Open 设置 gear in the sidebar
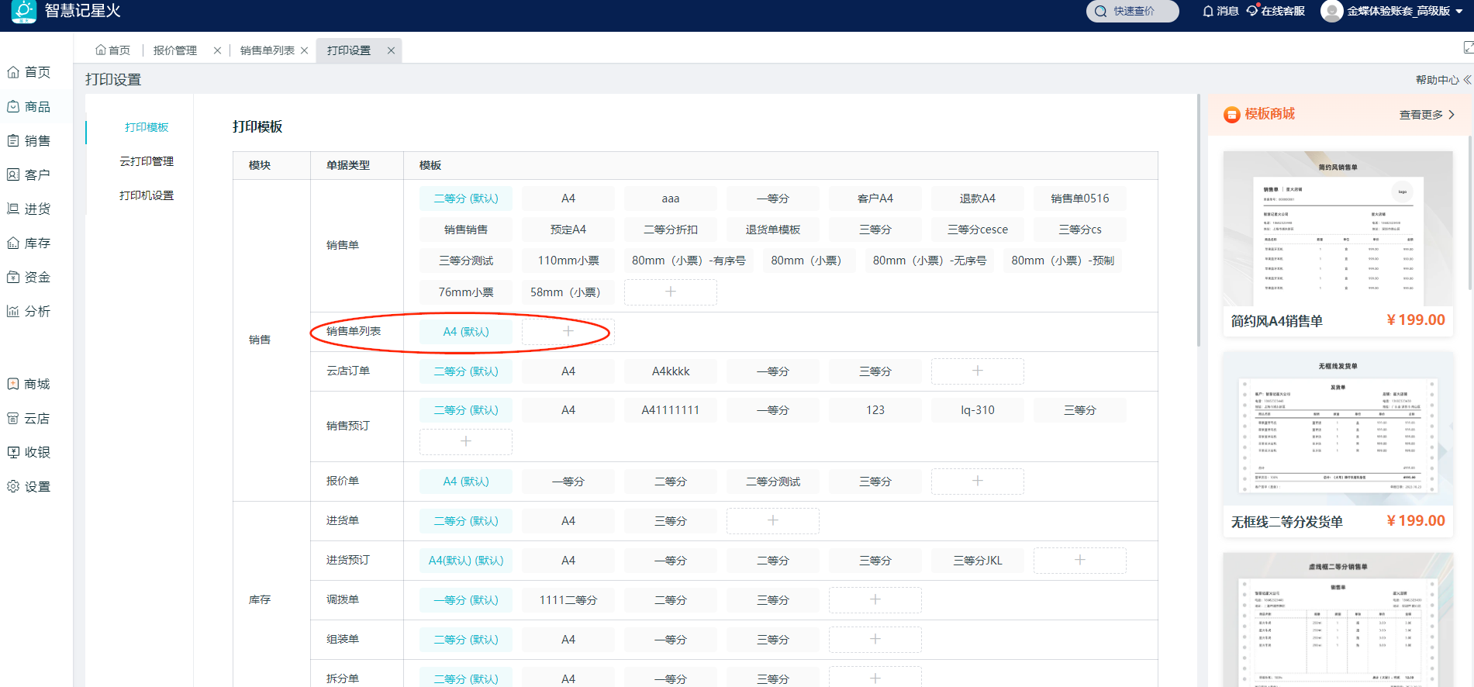1474x687 pixels. point(29,486)
